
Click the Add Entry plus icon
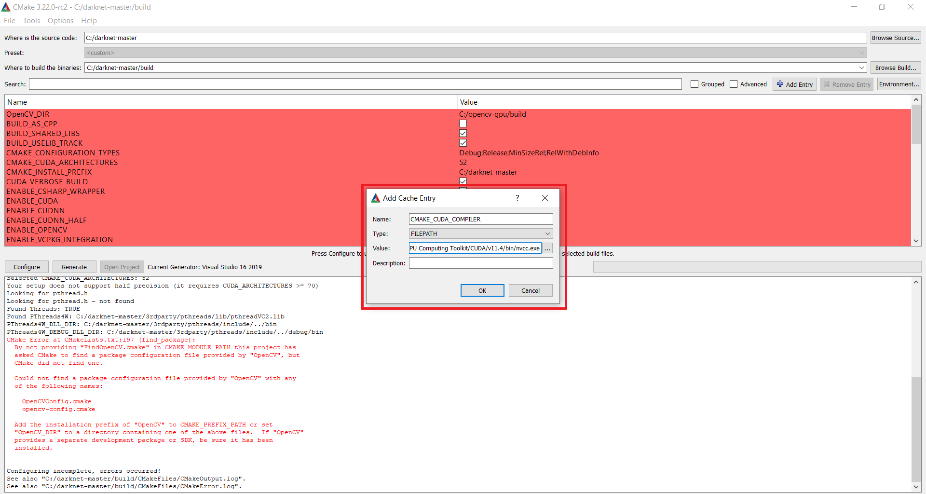tap(781, 84)
